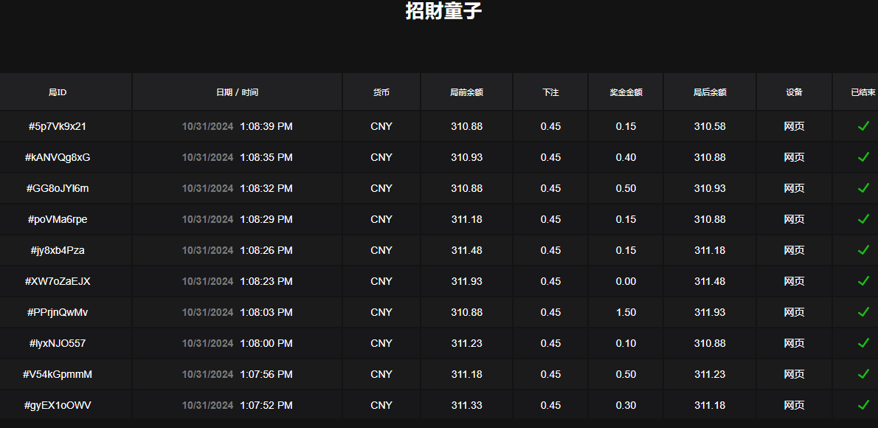This screenshot has width=878, height=428.
Task: Click the green checkmark for game #poVMa6rpe
Action: 863,219
